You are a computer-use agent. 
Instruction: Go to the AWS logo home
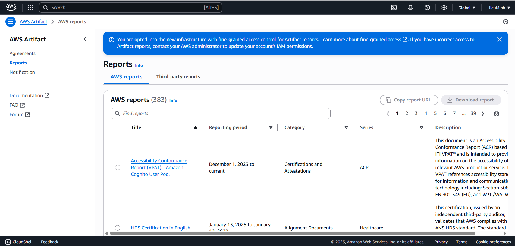11,8
